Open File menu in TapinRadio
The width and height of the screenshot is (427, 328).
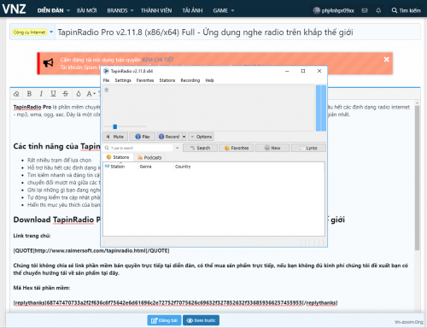[x=106, y=80]
